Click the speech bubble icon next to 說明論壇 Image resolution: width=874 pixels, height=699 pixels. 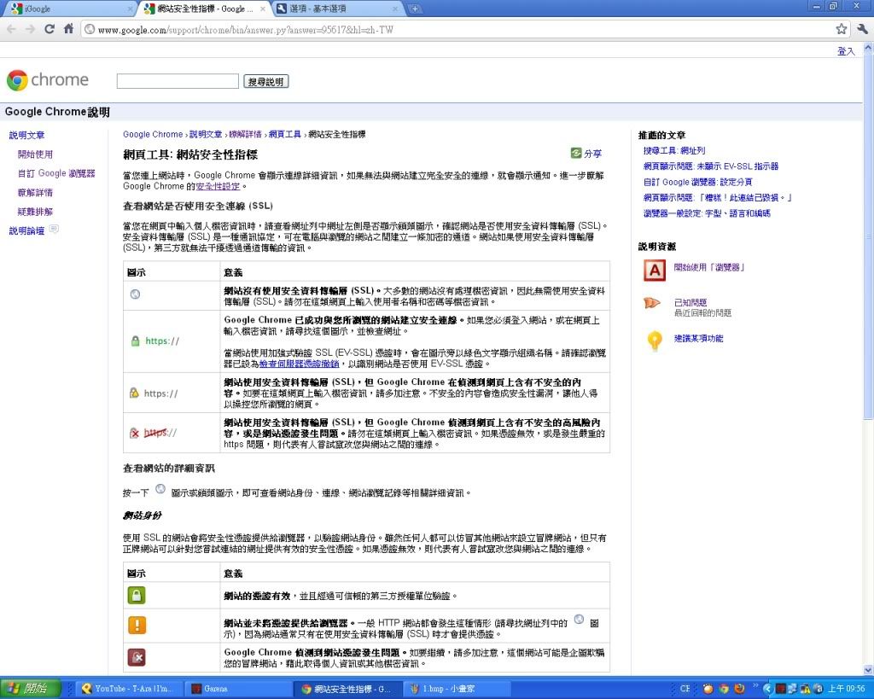pyautogui.click(x=54, y=229)
